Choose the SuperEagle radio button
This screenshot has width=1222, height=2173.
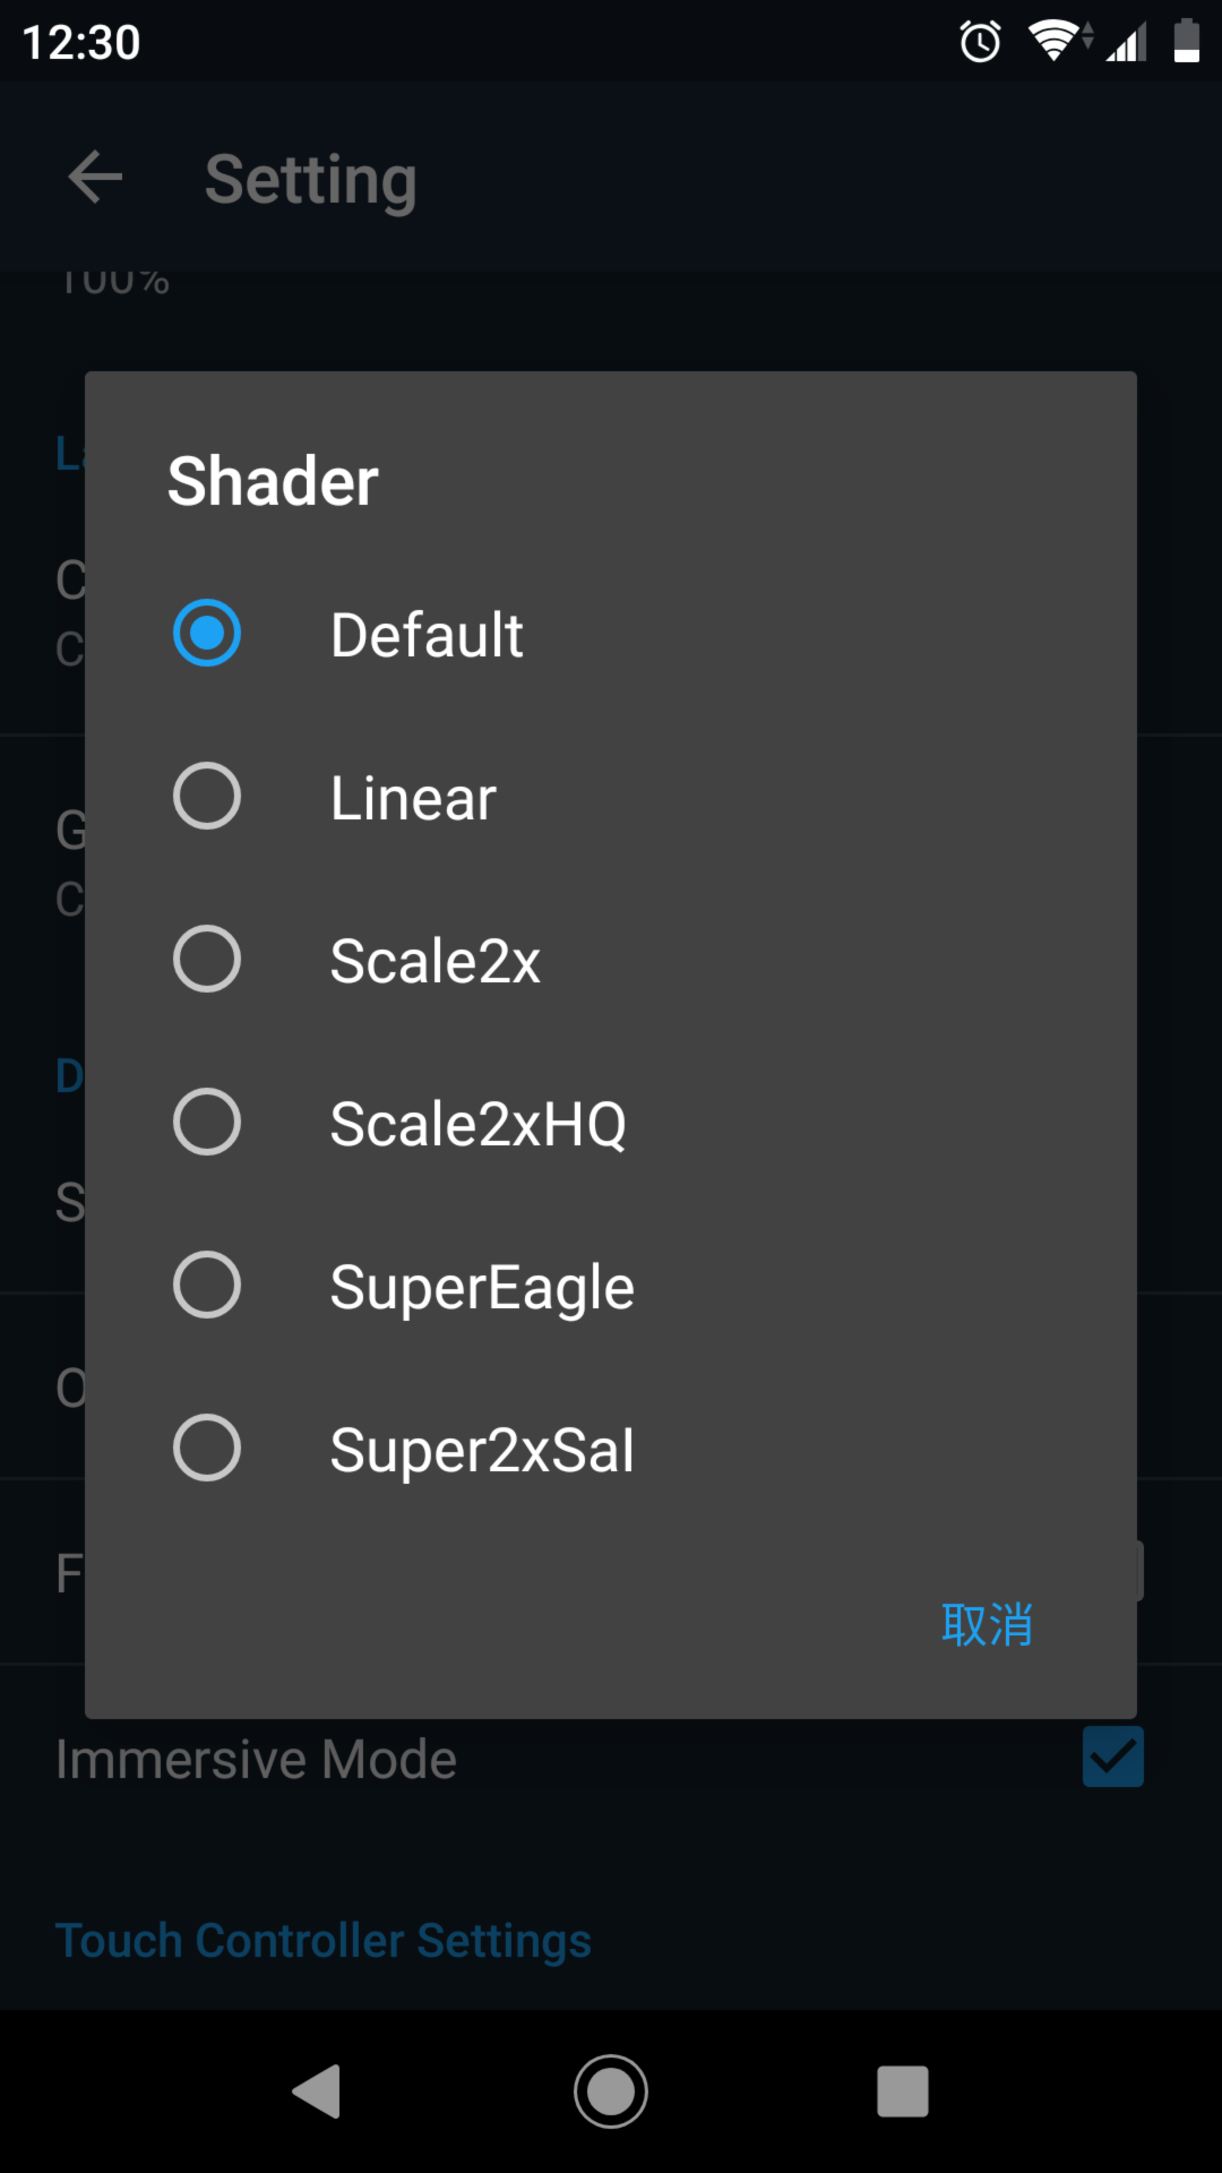tap(206, 1285)
